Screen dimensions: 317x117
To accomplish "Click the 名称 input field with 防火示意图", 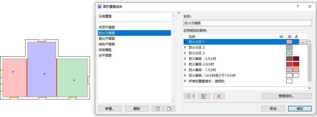I will (248, 23).
